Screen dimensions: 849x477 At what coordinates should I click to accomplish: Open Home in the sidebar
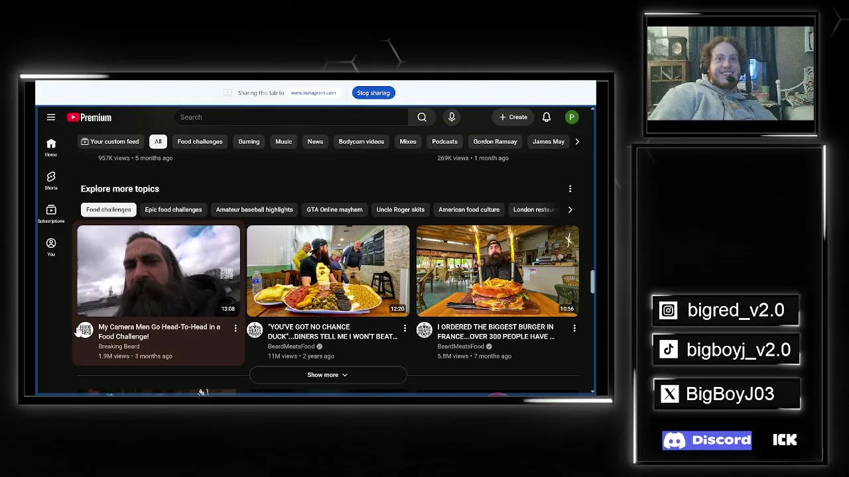pos(51,148)
